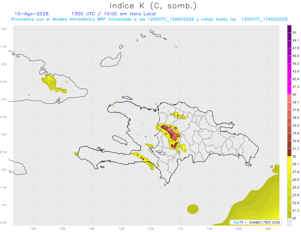Image resolution: width=301 pixels, height=232 pixels.
Task: Click the dark brown colorbar segment between 30 and 31.3
Action: [x=289, y=152]
